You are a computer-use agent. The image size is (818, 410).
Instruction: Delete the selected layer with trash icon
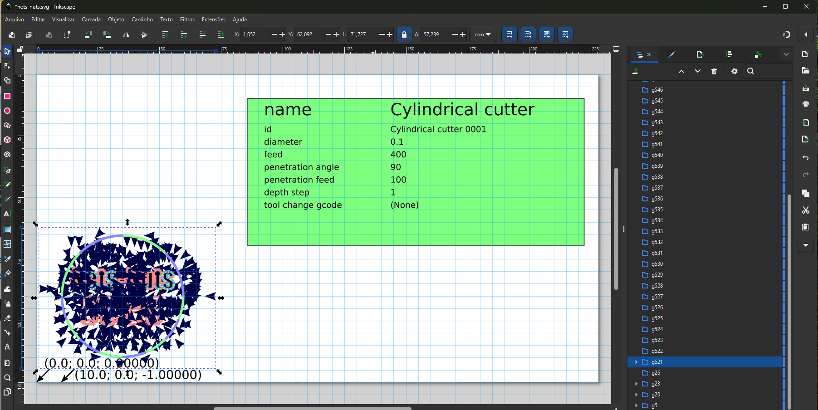pyautogui.click(x=714, y=71)
